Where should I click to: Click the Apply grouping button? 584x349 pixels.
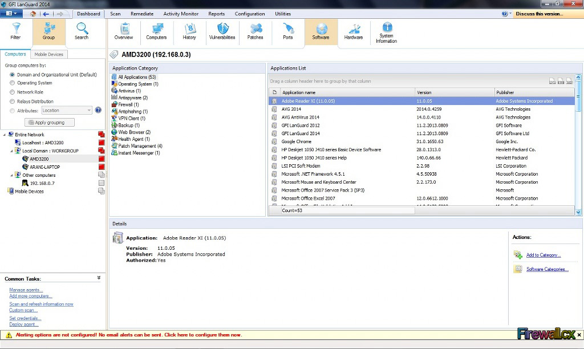click(x=50, y=122)
